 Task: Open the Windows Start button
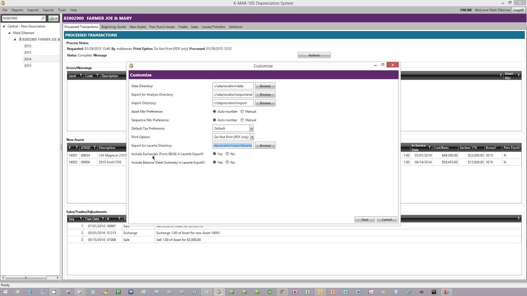5,292
